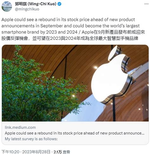Click the English tweet text paragraph

(x=71, y=26)
